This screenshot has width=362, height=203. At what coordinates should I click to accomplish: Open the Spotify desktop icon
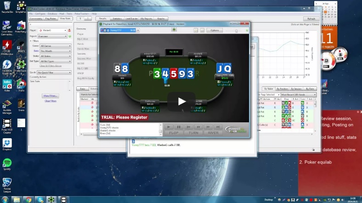point(7,164)
